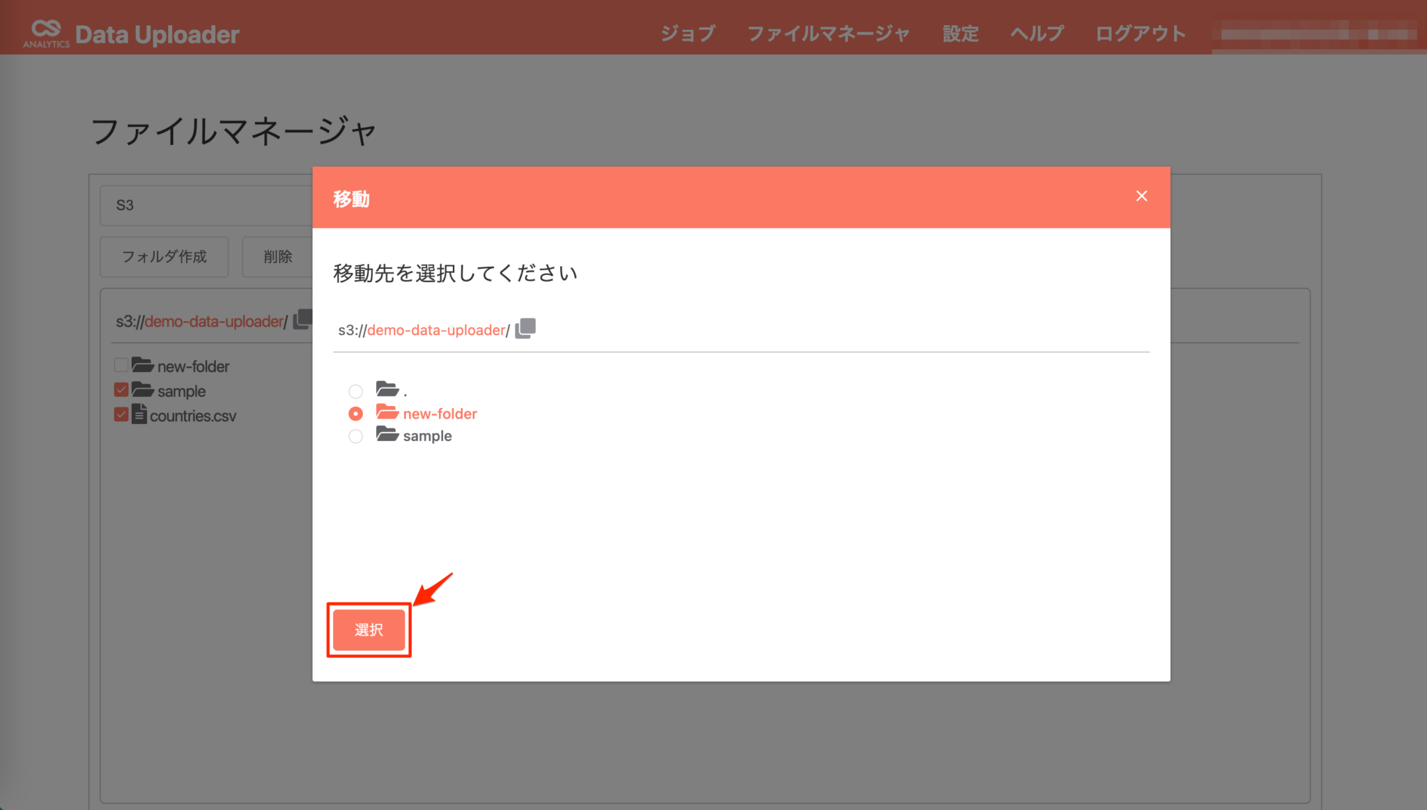Copy the bucket path in the move dialog
Image resolution: width=1427 pixels, height=810 pixels.
[525, 327]
